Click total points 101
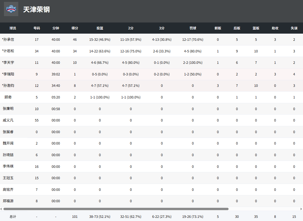Viewport: 303px width, 221px height. pyautogui.click(x=75, y=217)
